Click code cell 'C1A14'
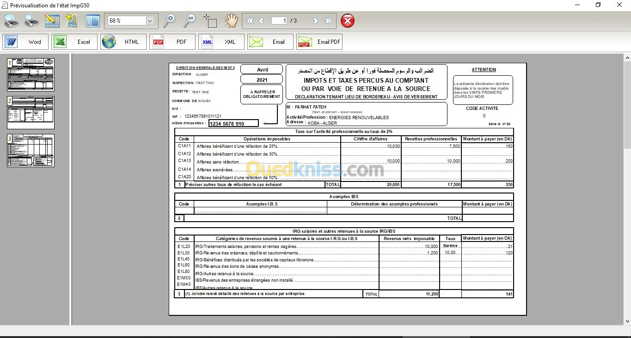Screen dimensions: 631x338 pyautogui.click(x=184, y=169)
